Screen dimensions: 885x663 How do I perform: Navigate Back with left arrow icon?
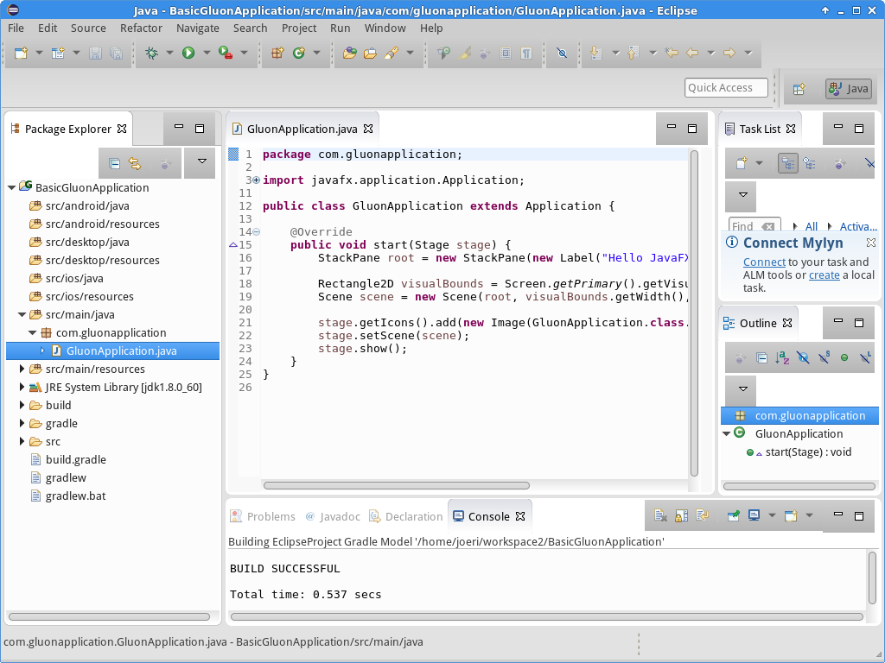[692, 53]
